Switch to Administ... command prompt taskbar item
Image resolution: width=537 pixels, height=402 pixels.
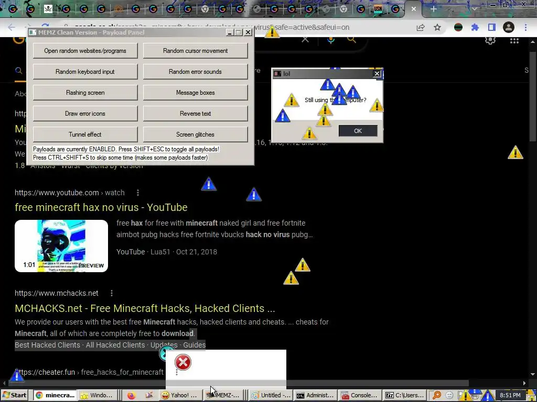(x=315, y=395)
